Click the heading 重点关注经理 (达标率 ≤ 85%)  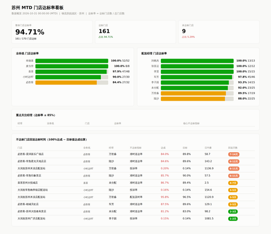click(36, 115)
